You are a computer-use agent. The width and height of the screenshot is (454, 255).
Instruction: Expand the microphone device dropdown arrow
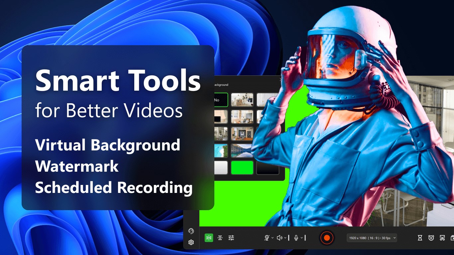[x=302, y=238]
